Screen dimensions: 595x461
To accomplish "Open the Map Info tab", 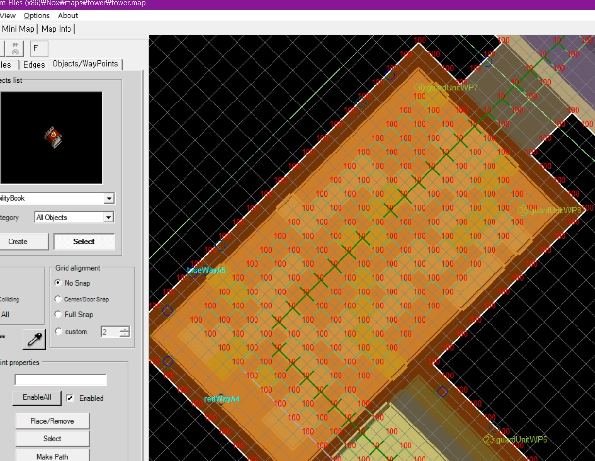I will pyautogui.click(x=56, y=29).
